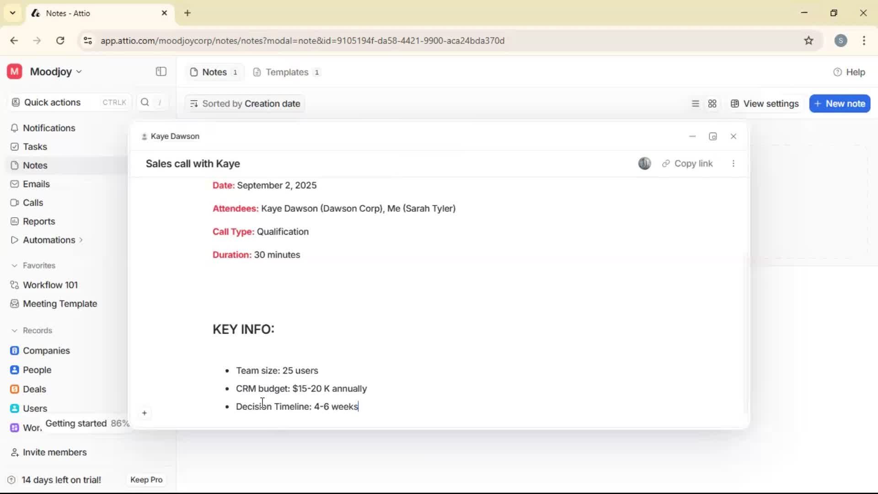
Task: Select the search icon in sidebar
Action: coord(145,102)
